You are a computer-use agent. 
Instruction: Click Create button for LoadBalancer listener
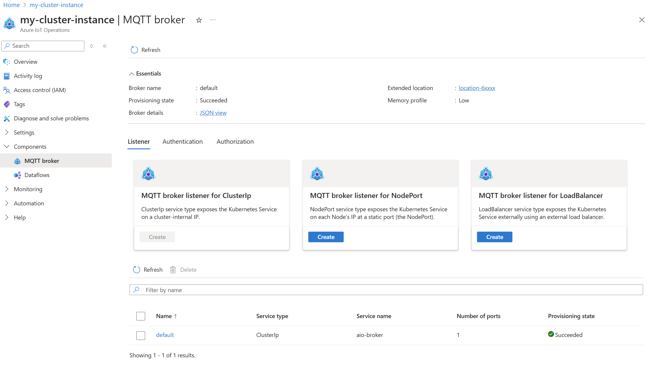(494, 237)
